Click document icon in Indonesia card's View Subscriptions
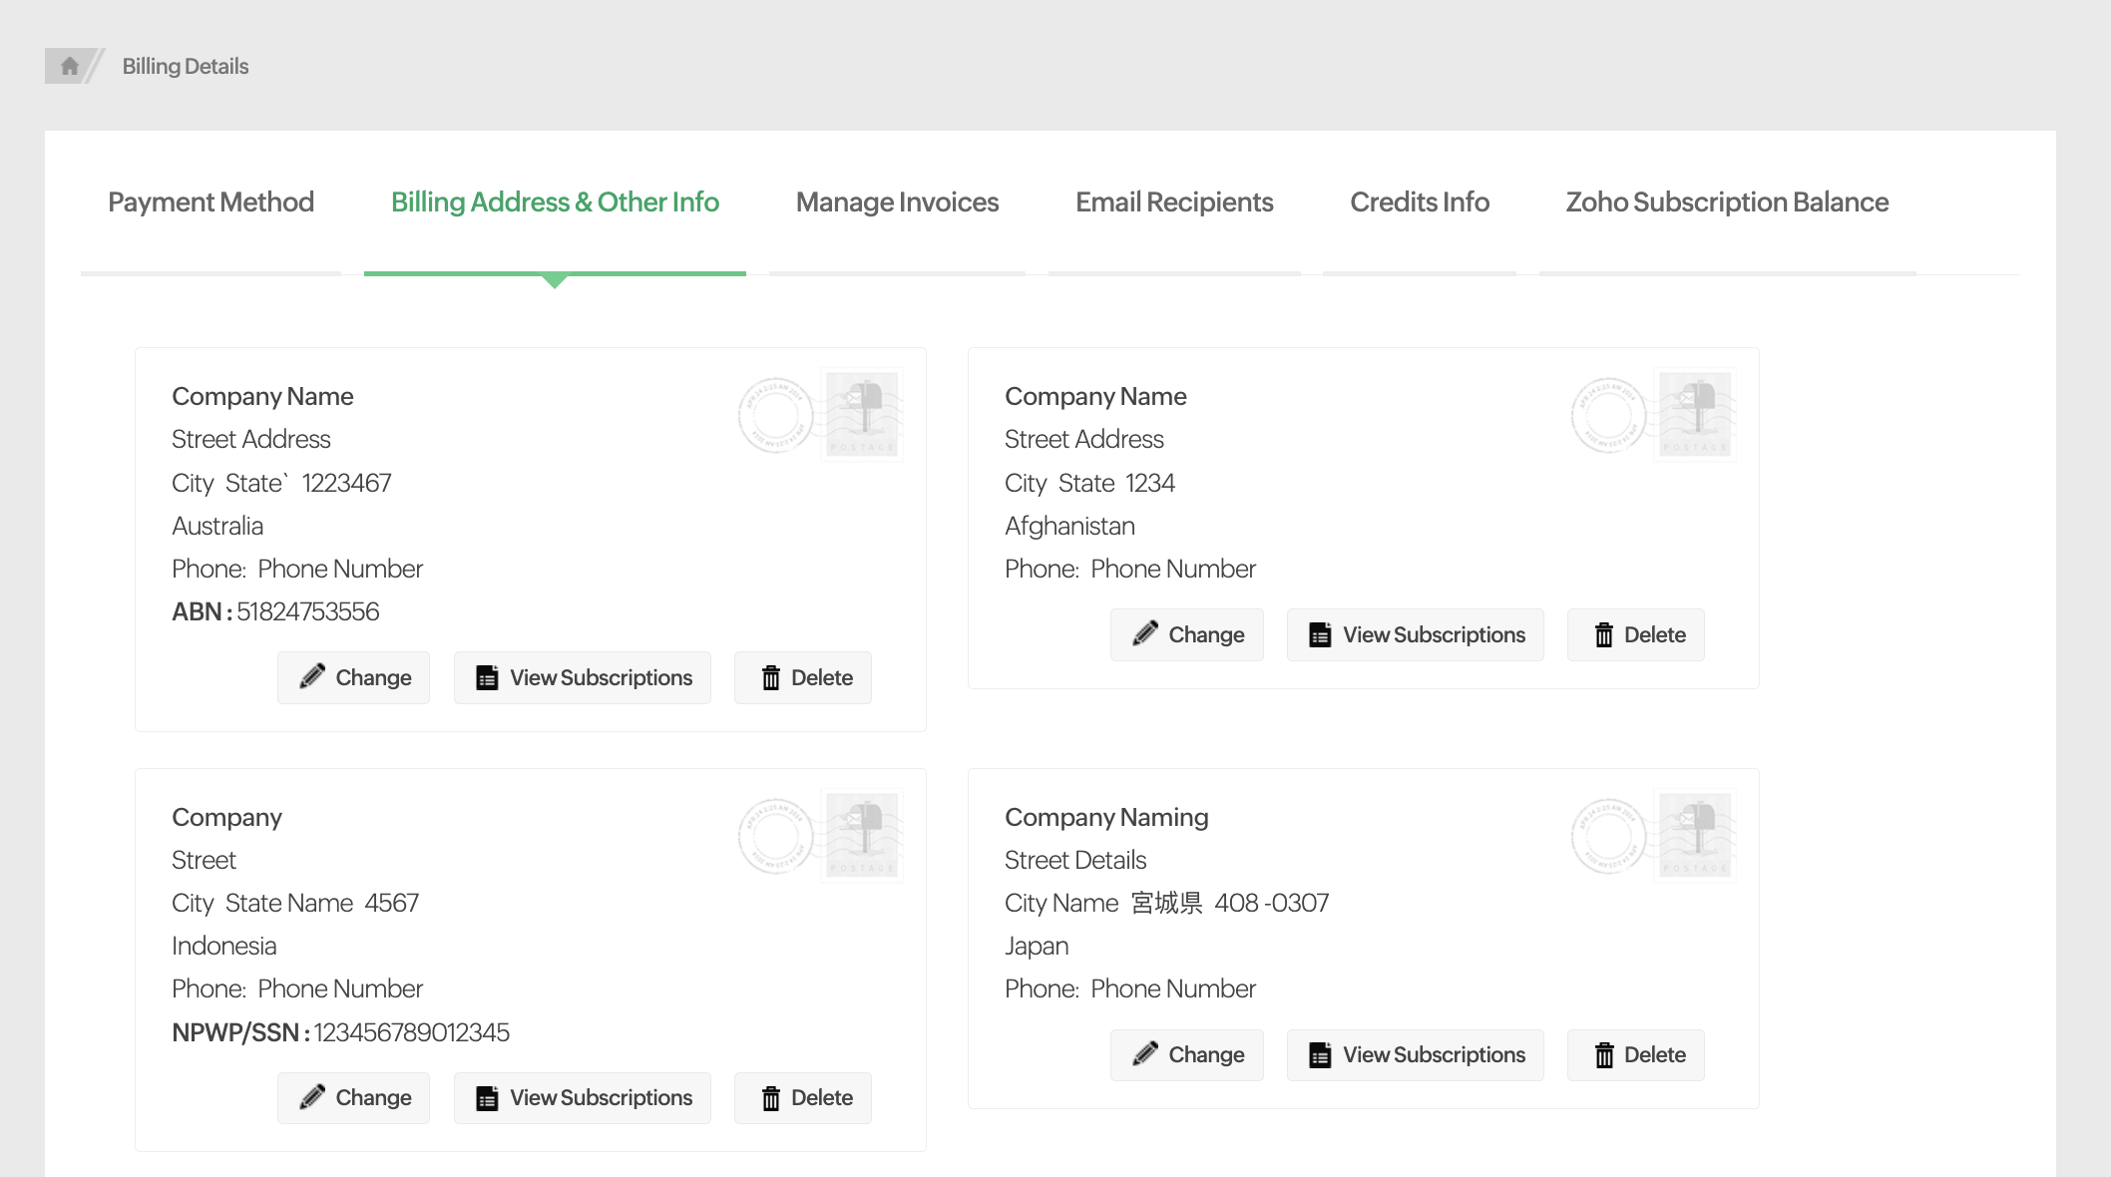The image size is (2111, 1177). [x=487, y=1097]
